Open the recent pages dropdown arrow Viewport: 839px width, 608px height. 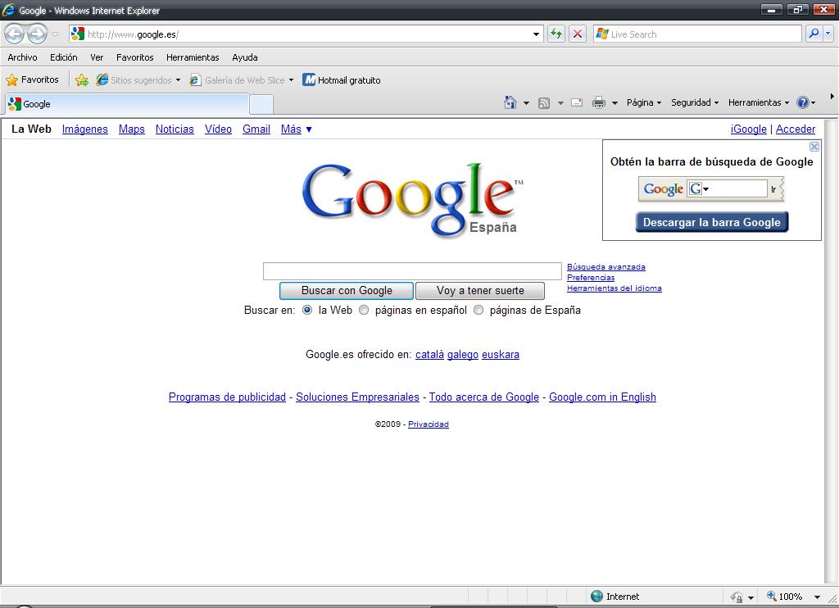click(x=55, y=34)
